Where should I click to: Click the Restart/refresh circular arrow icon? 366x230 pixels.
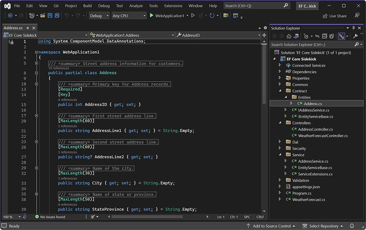tap(212, 16)
